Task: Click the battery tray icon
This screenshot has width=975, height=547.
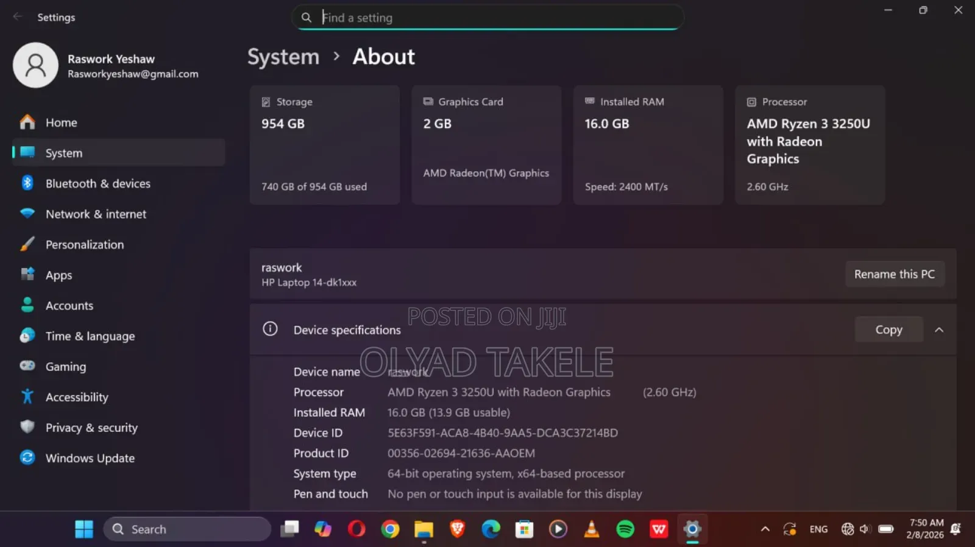Action: click(886, 529)
